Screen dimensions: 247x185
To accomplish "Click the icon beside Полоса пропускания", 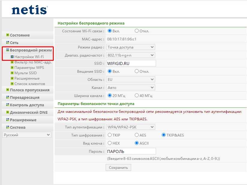I will (8, 90).
